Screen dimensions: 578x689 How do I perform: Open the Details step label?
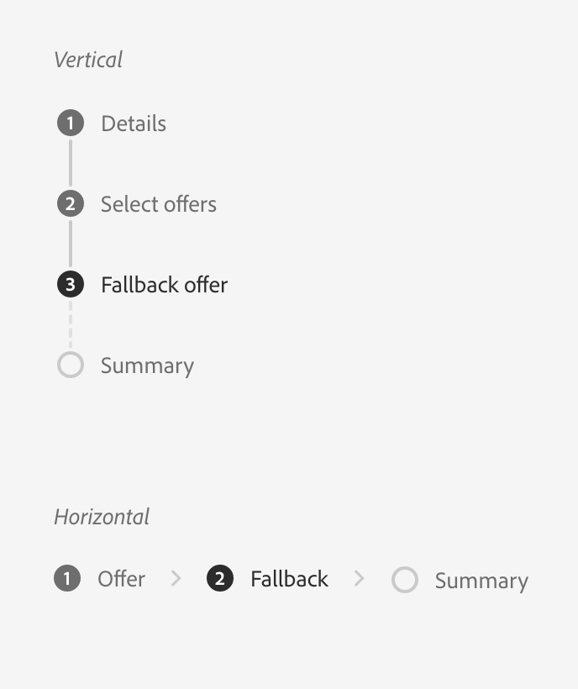[x=134, y=124]
